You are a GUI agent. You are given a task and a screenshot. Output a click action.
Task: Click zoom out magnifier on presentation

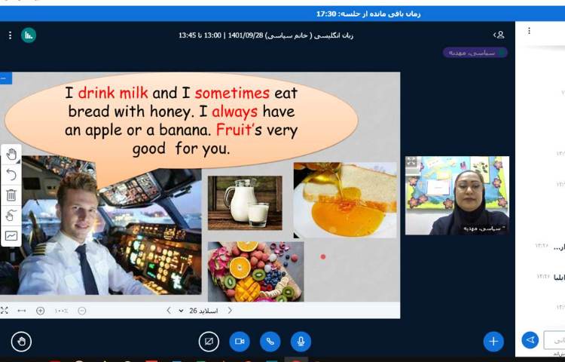point(82,311)
